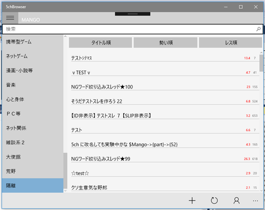Open the ☆test☆ thread
The image size is (265, 210).
[165, 173]
